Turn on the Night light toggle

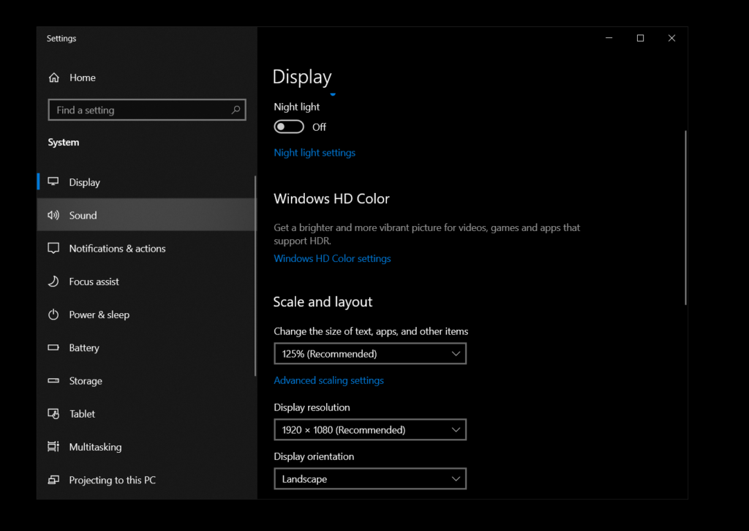pos(289,127)
